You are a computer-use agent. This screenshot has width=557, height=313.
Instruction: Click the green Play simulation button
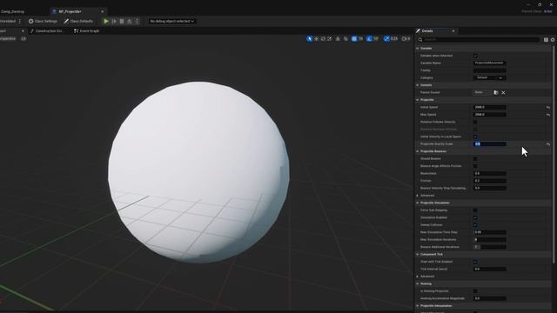pyautogui.click(x=106, y=21)
